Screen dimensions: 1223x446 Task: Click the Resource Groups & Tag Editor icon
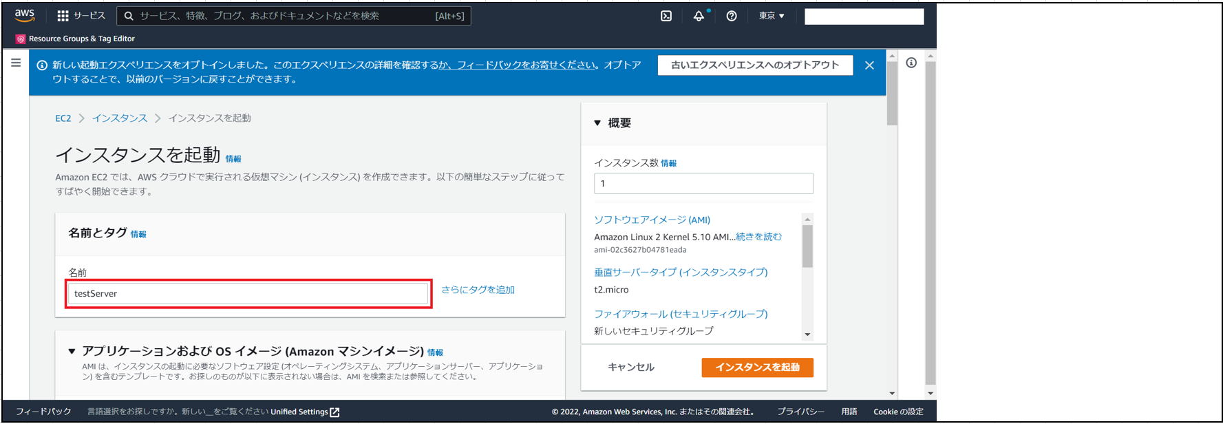(21, 39)
